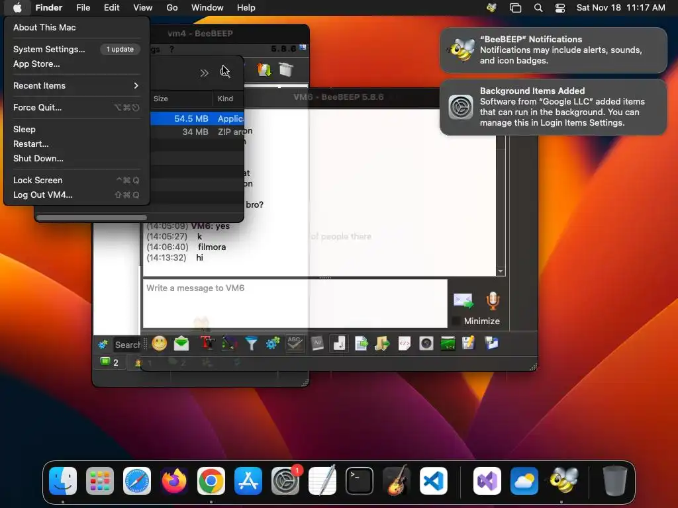The width and height of the screenshot is (678, 508).
Task: Click the Apple logo menu
Action: pos(17,7)
